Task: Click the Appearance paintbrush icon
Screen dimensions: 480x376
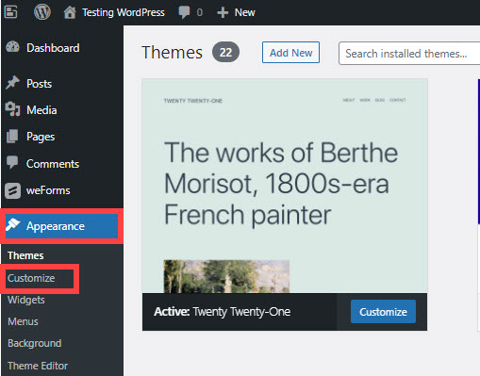Action: click(13, 225)
